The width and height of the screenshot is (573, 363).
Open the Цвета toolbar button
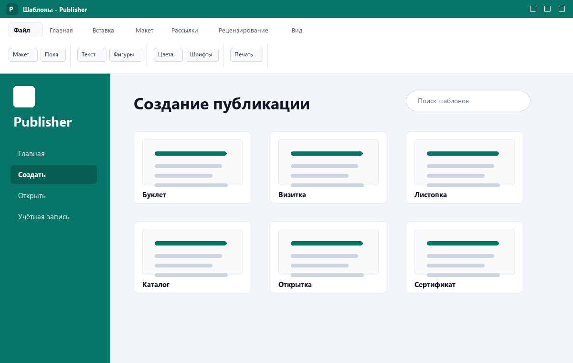(168, 54)
